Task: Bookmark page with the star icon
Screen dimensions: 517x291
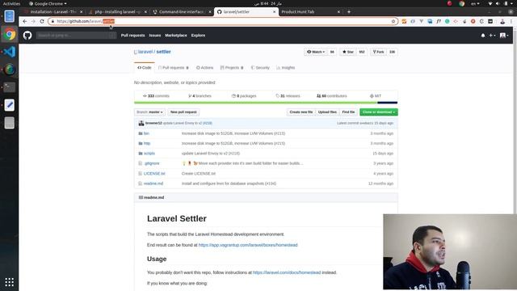Action: tap(393, 21)
